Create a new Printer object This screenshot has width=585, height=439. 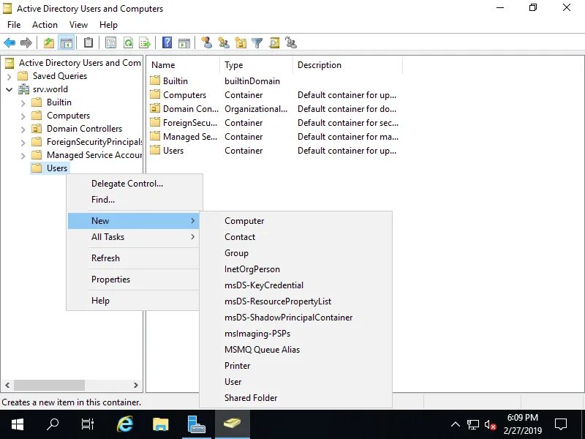pos(296,365)
